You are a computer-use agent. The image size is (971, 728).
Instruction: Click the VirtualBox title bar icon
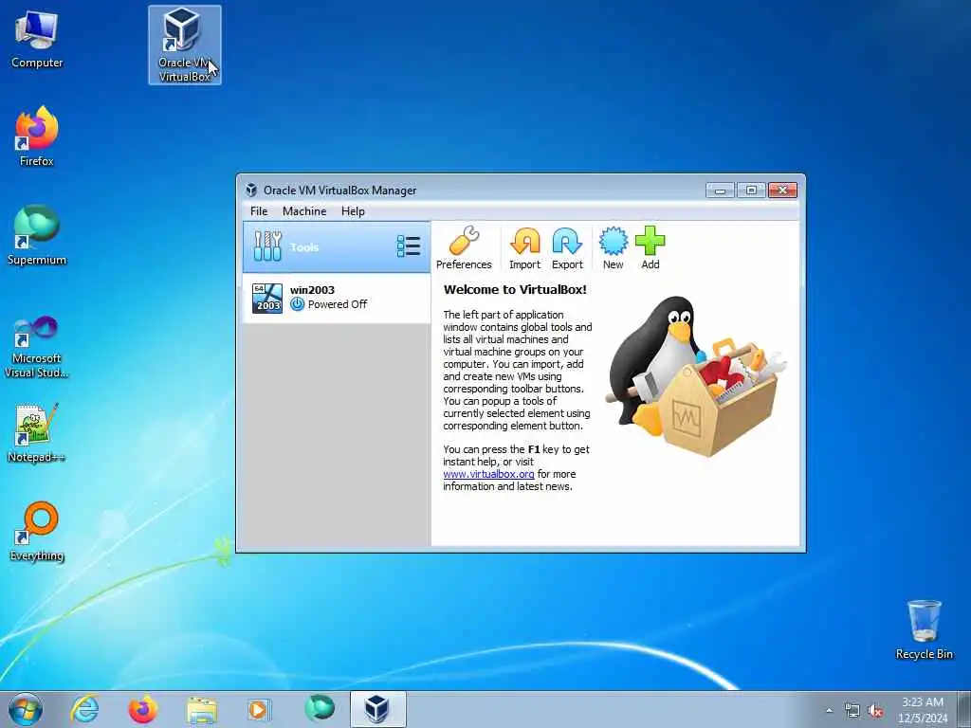(250, 190)
